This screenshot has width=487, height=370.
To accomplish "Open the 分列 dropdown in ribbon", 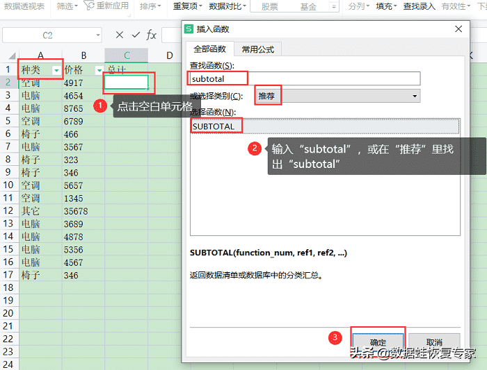I will (359, 6).
